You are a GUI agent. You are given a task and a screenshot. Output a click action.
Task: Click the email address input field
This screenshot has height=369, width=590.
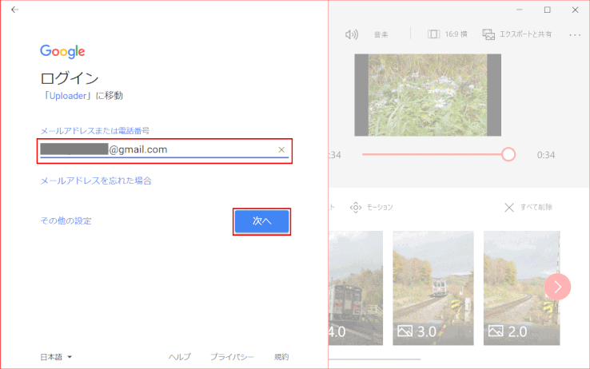point(165,150)
